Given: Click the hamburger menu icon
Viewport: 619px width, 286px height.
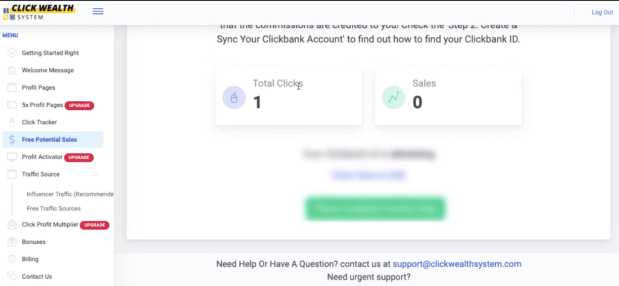Looking at the screenshot, I should 98,11.
